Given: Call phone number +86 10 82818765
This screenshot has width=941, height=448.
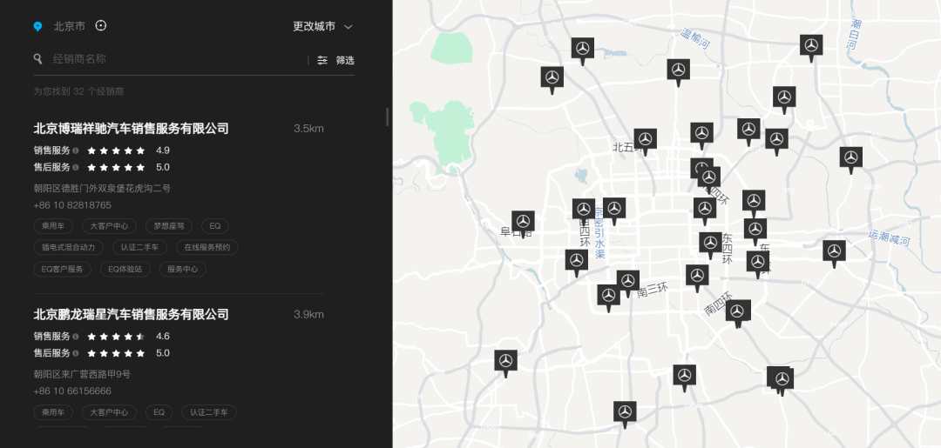Looking at the screenshot, I should [x=72, y=204].
